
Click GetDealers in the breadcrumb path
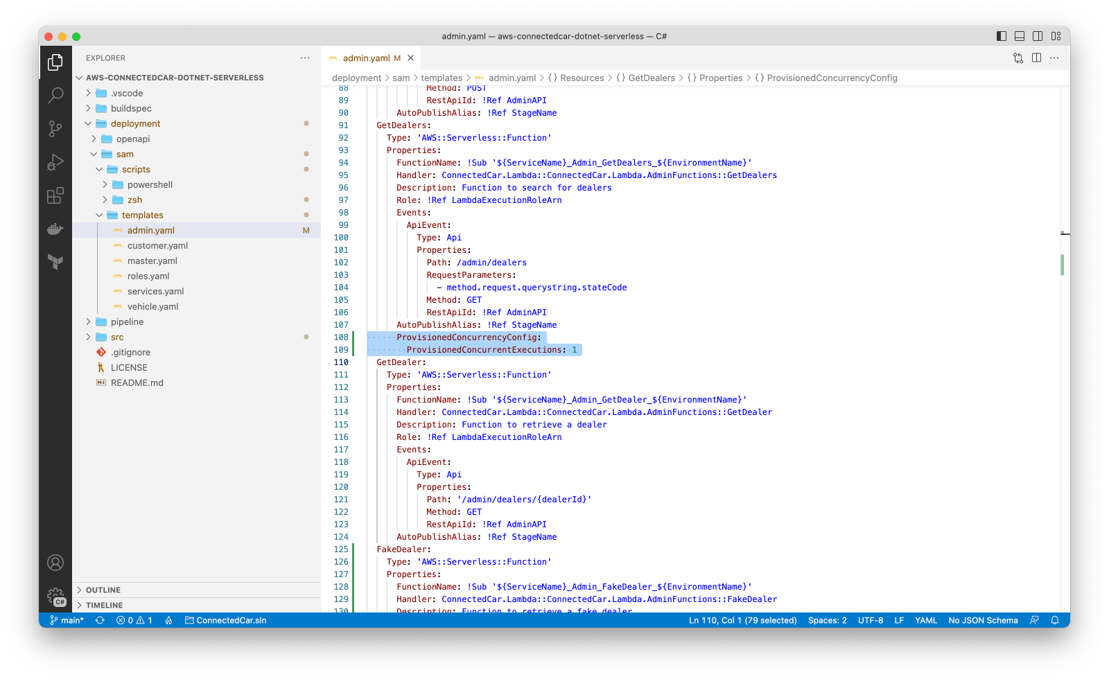(x=651, y=78)
